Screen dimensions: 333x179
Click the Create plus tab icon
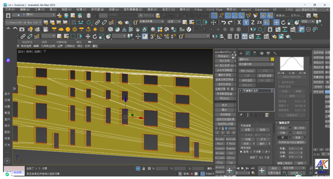click(x=241, y=53)
